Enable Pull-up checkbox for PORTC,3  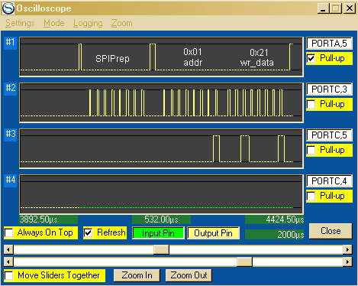[311, 104]
